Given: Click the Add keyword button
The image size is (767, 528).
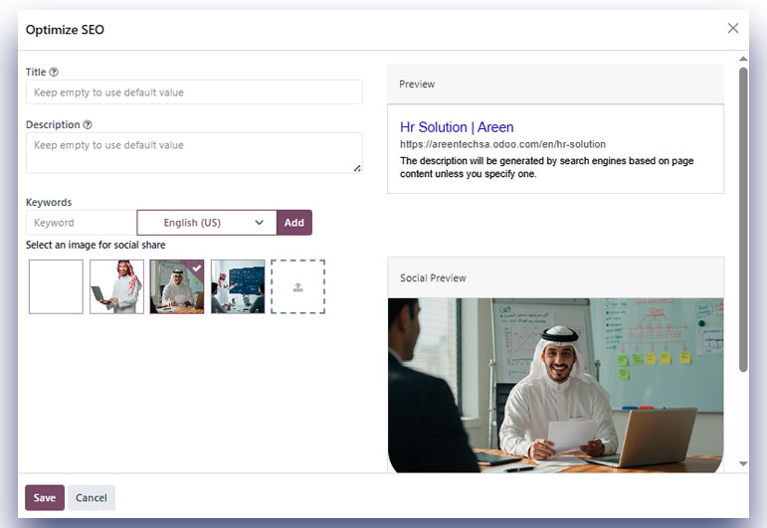Looking at the screenshot, I should pyautogui.click(x=294, y=223).
